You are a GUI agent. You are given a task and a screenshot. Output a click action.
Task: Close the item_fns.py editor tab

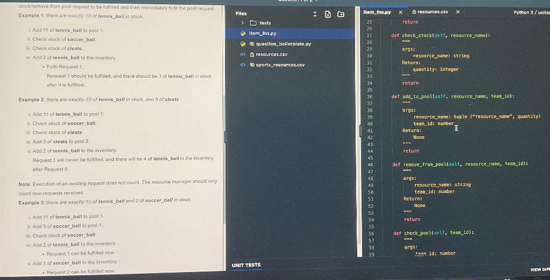(401, 12)
